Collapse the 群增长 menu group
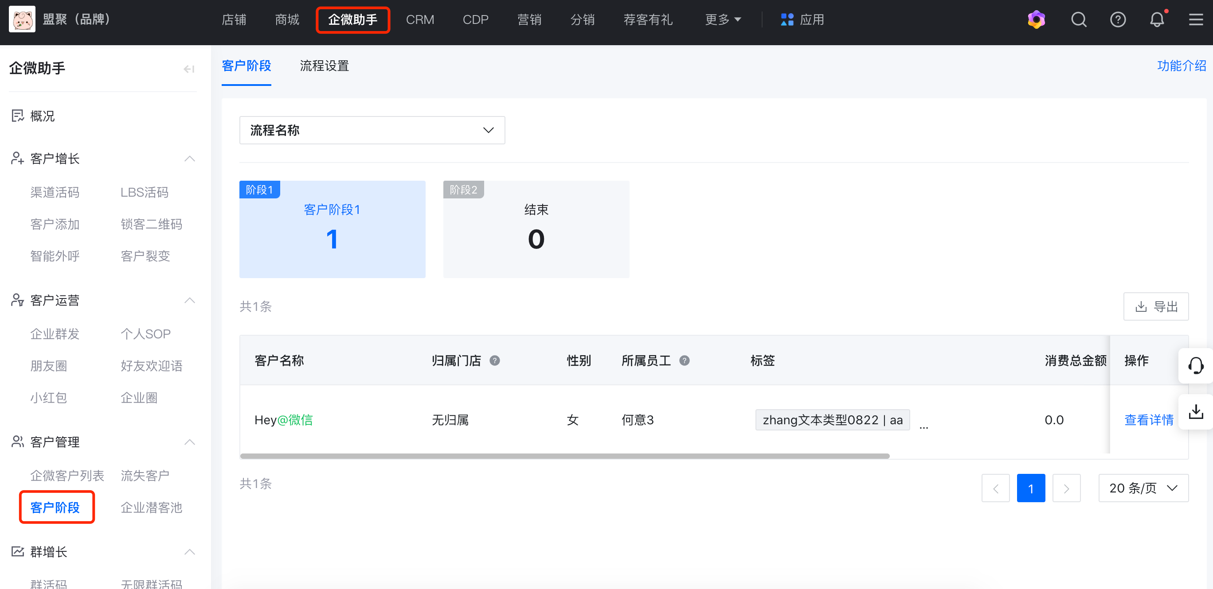The height and width of the screenshot is (589, 1213). tap(190, 551)
